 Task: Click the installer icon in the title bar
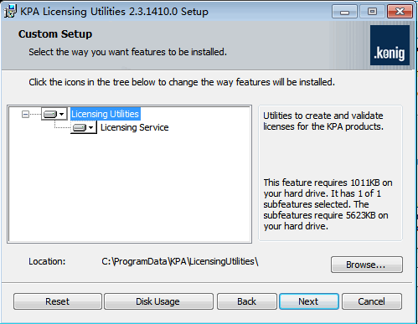(10, 11)
